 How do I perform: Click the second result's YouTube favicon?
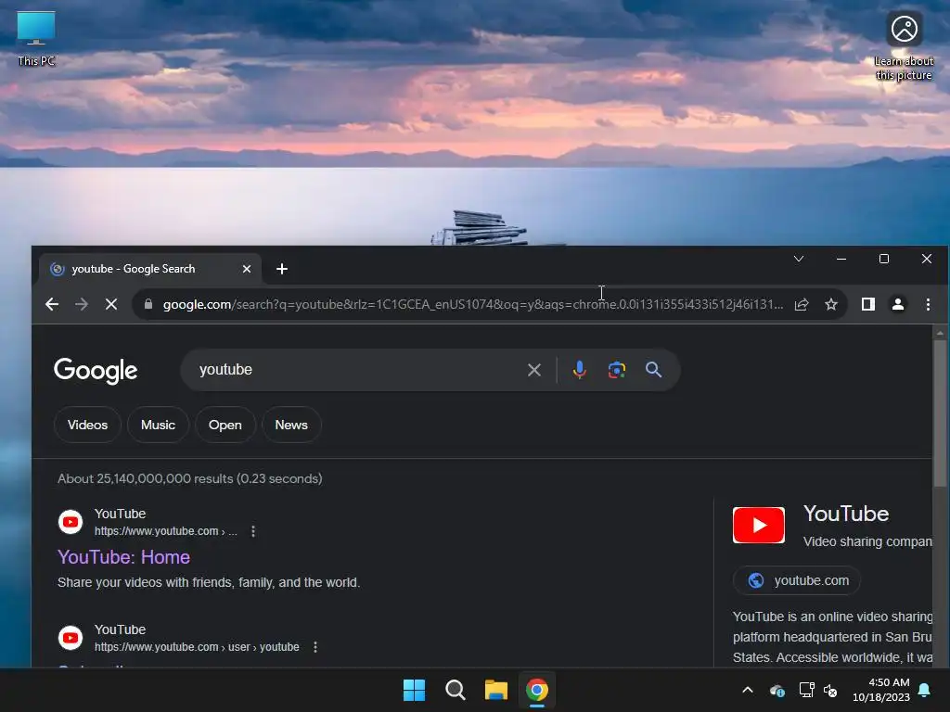71,638
